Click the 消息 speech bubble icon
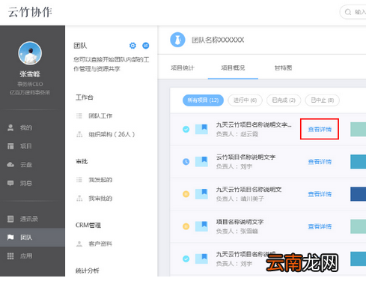This screenshot has width=366, height=284. (10, 183)
